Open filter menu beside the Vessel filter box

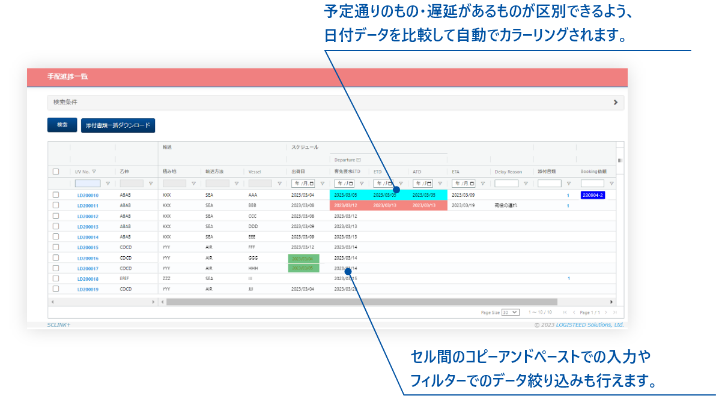(279, 184)
